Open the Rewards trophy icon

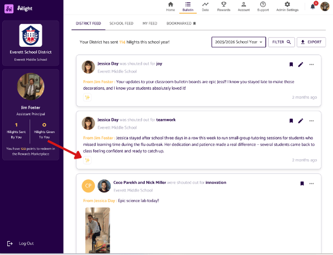pos(223,4)
